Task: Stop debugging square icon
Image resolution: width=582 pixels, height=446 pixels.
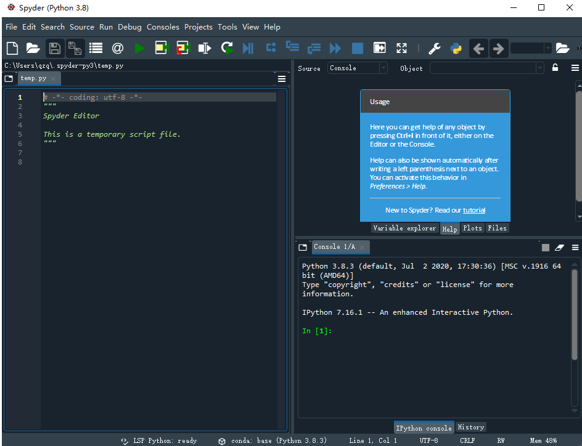Action: pos(358,48)
